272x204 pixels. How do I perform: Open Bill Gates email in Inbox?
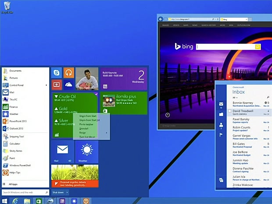pos(250,145)
